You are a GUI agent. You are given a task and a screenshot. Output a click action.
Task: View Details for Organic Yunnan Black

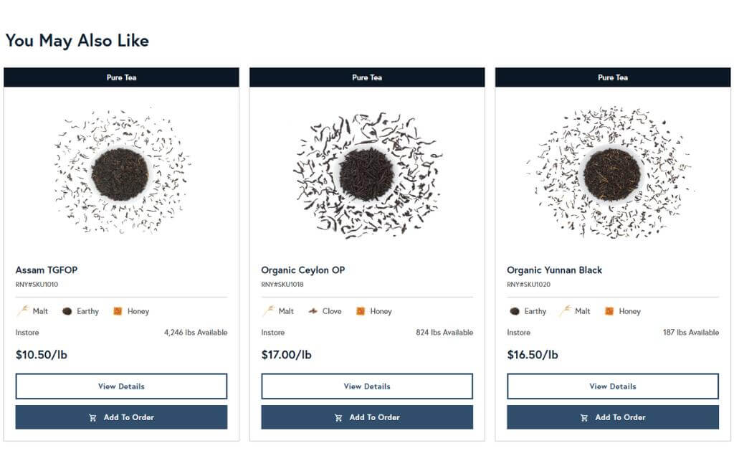(613, 386)
